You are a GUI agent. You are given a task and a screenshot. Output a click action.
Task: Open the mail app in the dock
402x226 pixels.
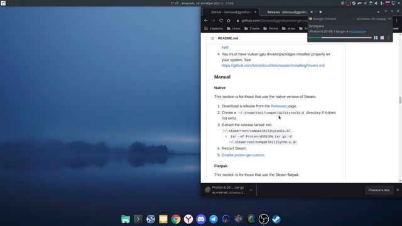[x=163, y=219]
